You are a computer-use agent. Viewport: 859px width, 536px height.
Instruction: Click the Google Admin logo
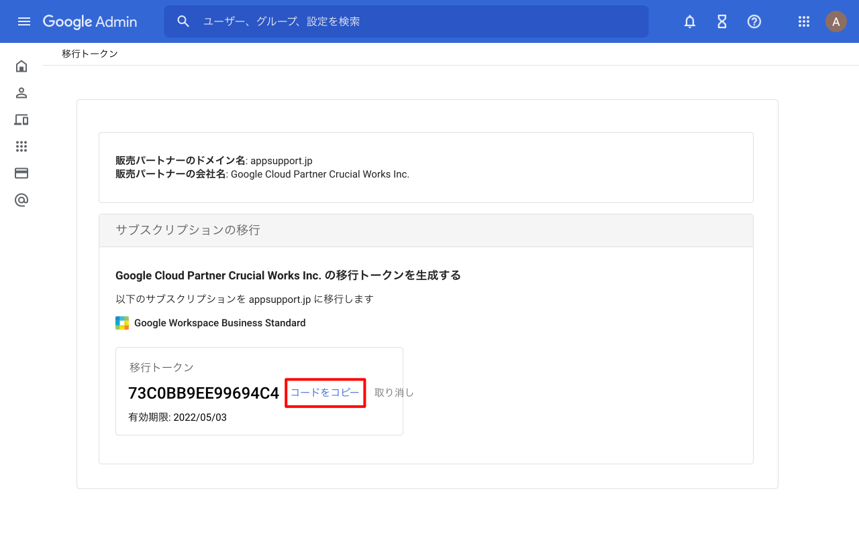(x=90, y=21)
